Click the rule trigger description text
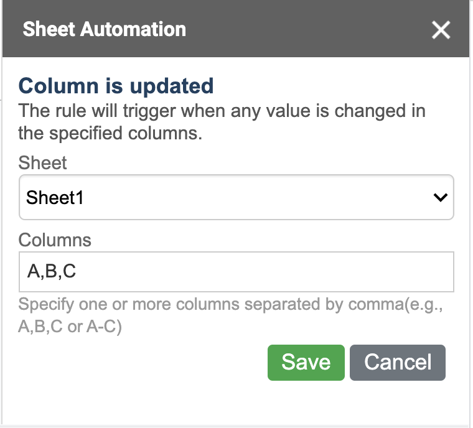 click(222, 112)
